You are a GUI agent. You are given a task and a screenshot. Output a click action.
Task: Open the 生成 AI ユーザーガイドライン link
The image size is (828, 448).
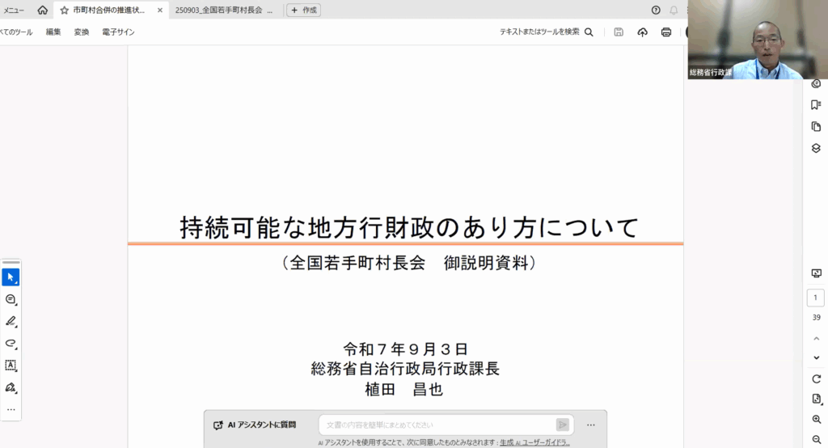click(534, 442)
